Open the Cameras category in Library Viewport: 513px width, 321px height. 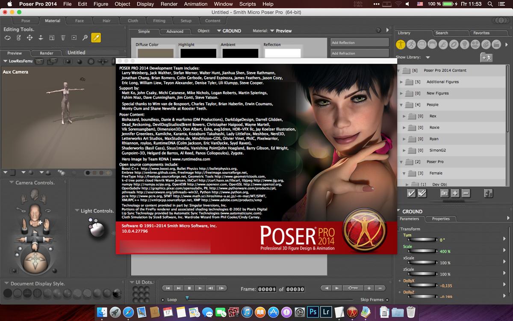(x=475, y=44)
